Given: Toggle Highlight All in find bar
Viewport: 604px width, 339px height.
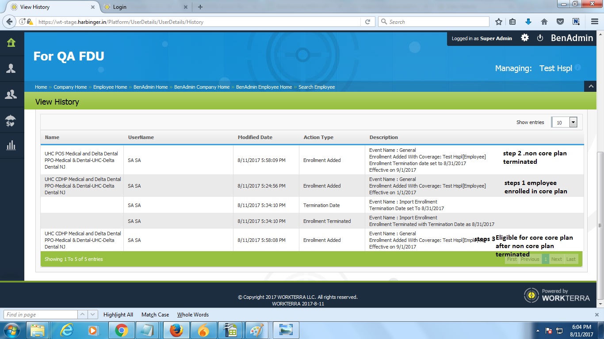Looking at the screenshot, I should coord(118,315).
